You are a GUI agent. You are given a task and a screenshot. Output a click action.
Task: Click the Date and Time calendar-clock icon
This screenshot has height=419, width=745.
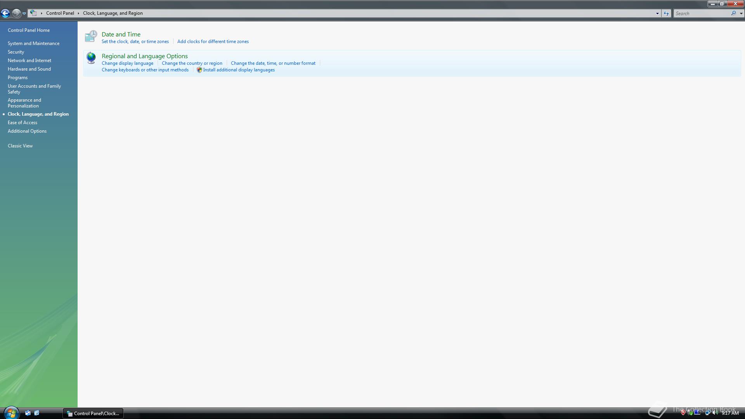[x=91, y=36]
